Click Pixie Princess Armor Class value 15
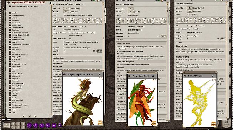This screenshot has height=130, width=233. pyautogui.click(x=130, y=9)
